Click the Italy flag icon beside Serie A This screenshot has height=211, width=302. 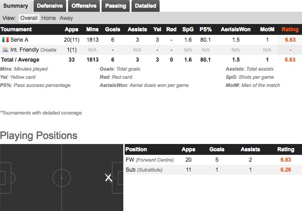[5, 40]
